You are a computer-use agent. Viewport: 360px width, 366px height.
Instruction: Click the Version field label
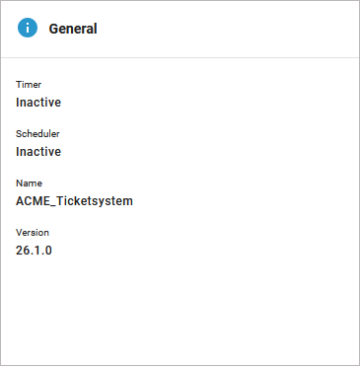(33, 233)
